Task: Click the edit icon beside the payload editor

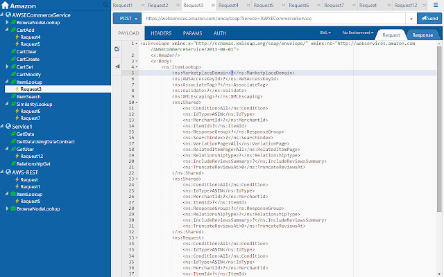Action: (117, 50)
